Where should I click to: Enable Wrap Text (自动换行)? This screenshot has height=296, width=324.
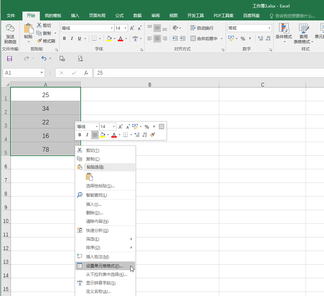(202, 28)
